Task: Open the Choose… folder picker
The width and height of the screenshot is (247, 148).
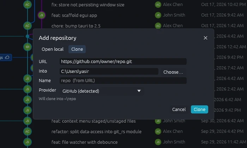Action: pos(173,72)
